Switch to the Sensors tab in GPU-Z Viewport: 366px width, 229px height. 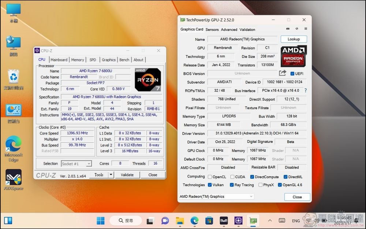pos(212,29)
